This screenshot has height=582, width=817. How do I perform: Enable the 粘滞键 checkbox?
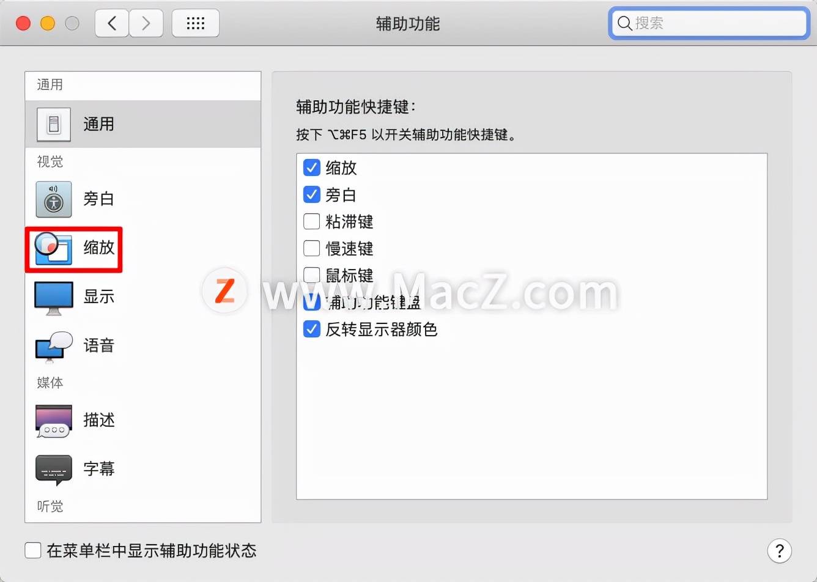point(312,221)
